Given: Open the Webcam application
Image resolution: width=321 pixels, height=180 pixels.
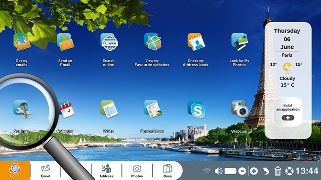Looking at the screenshot, I should (x=240, y=109).
